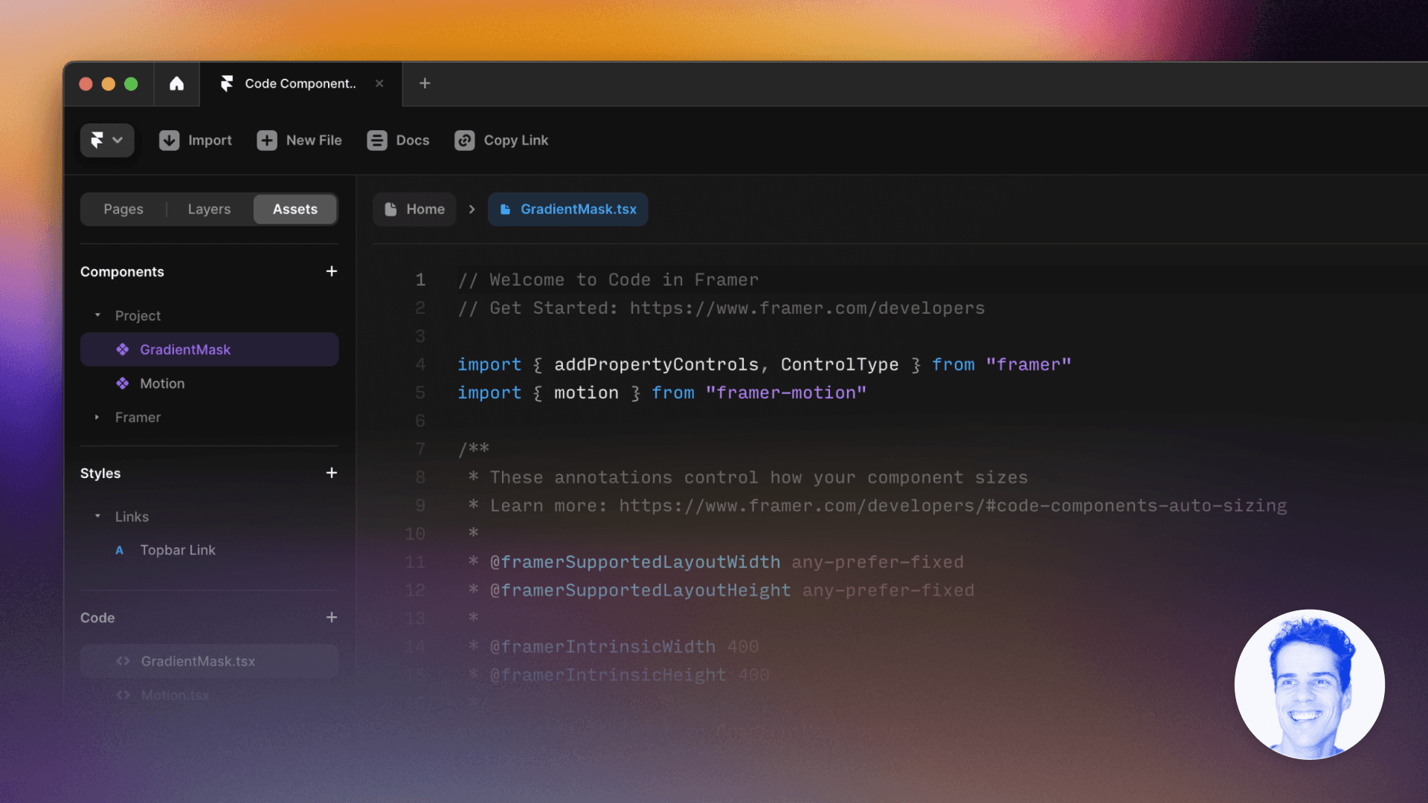The width and height of the screenshot is (1428, 803).
Task: Select the Topbar Link style
Action: pos(177,550)
